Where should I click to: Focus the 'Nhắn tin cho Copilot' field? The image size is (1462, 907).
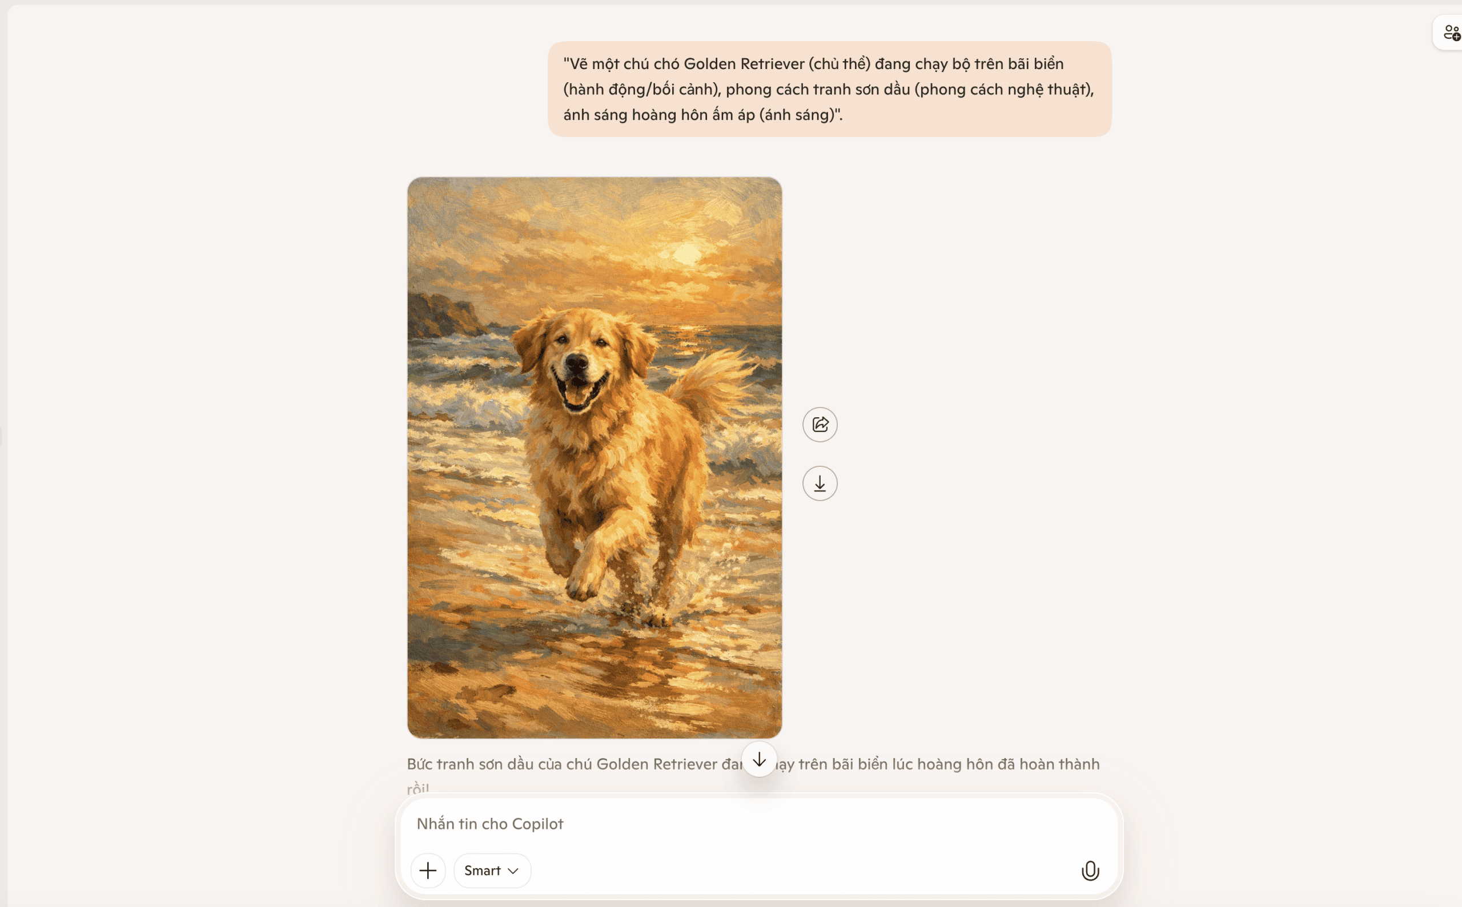point(758,824)
